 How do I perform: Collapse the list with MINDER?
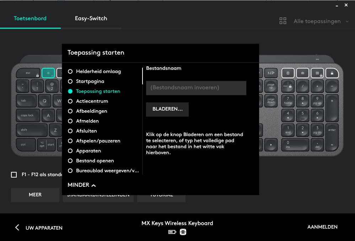coord(81,185)
